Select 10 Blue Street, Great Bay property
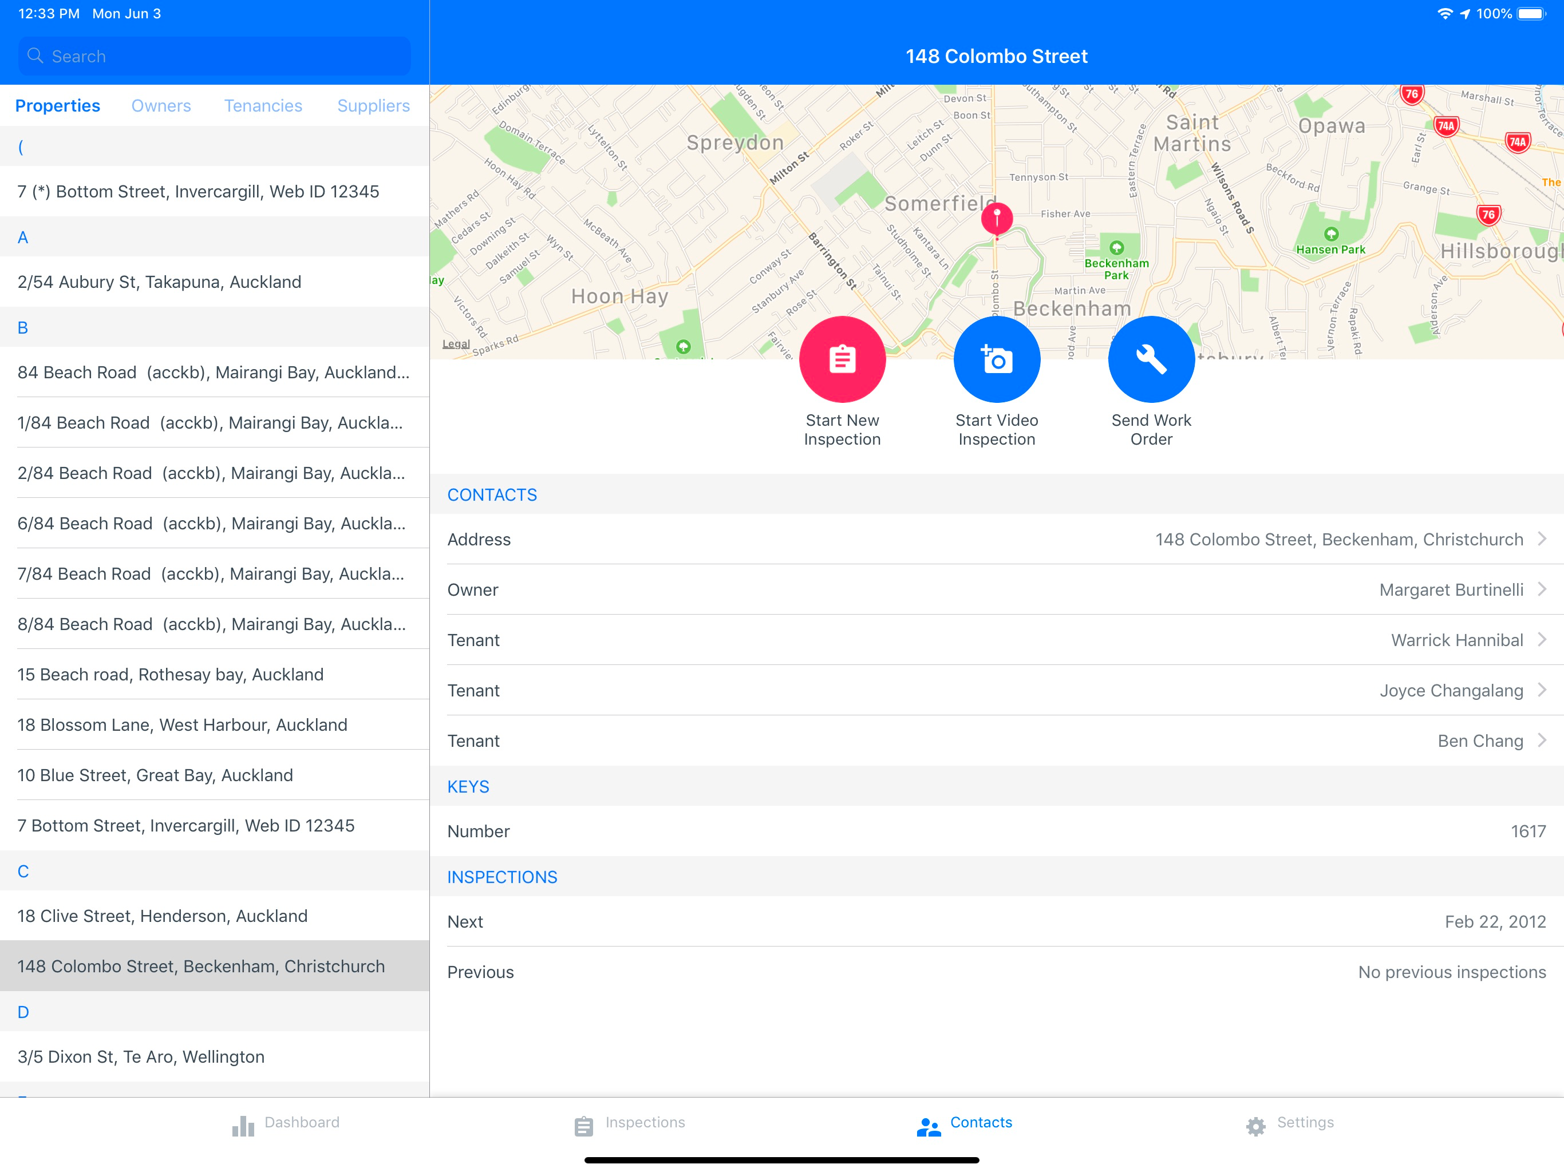Image resolution: width=1564 pixels, height=1172 pixels. point(214,775)
